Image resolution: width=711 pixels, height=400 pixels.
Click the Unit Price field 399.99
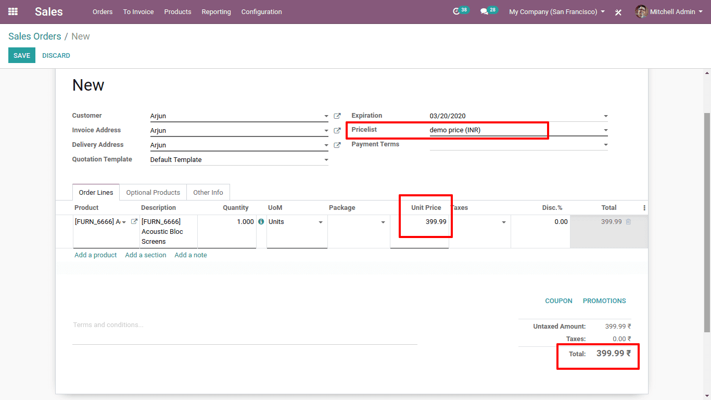tap(420, 232)
